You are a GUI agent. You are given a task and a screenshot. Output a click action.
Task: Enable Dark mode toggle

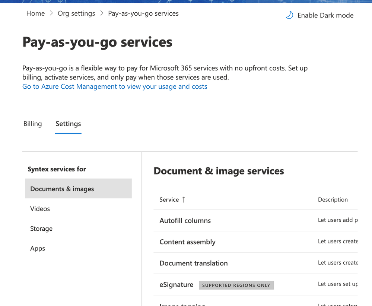pos(325,15)
